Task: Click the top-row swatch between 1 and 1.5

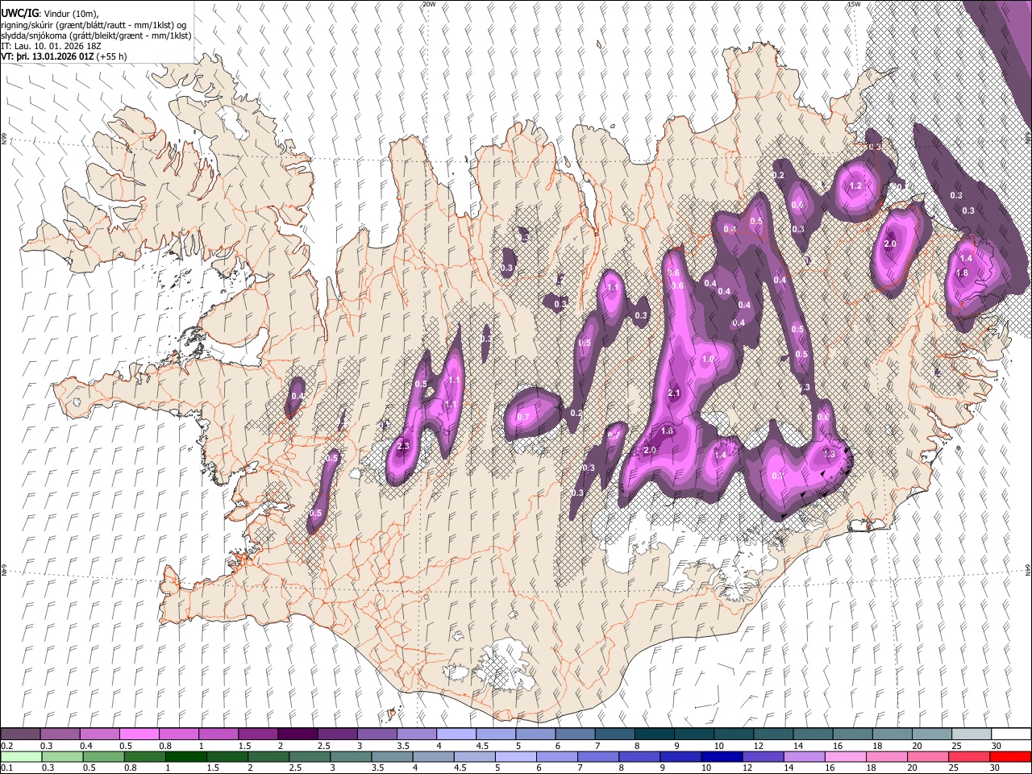Action: point(218,734)
